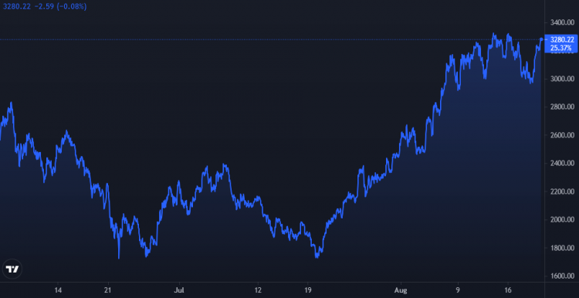The height and width of the screenshot is (298, 579).
Task: Click the 2200.00 price axis label
Action: 562,191
